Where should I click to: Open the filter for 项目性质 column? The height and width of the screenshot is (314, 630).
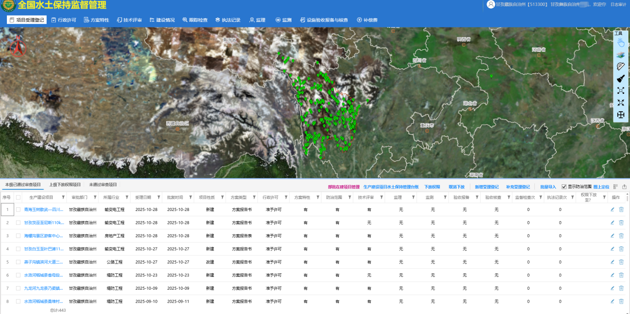pyautogui.click(x=222, y=197)
